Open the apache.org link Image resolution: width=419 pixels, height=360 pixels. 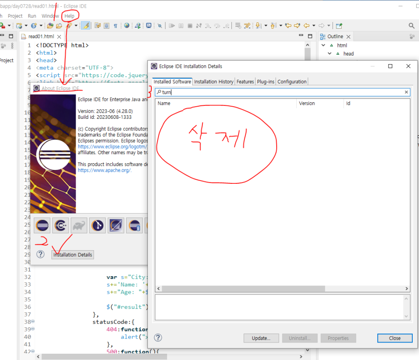pyautogui.click(x=104, y=170)
